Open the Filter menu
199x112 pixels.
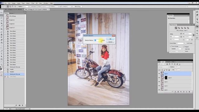pyautogui.click(x=33, y=3)
